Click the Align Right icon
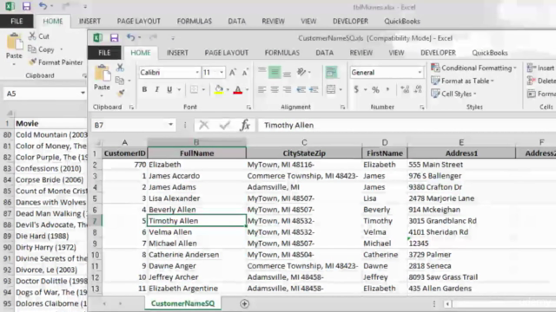Screen dimensions: 556x312 tap(287, 89)
